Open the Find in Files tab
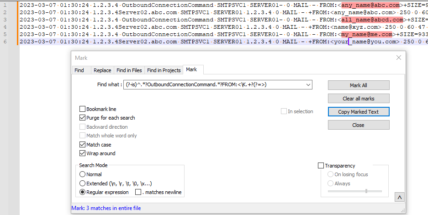This screenshot has width=428, height=215. point(129,70)
